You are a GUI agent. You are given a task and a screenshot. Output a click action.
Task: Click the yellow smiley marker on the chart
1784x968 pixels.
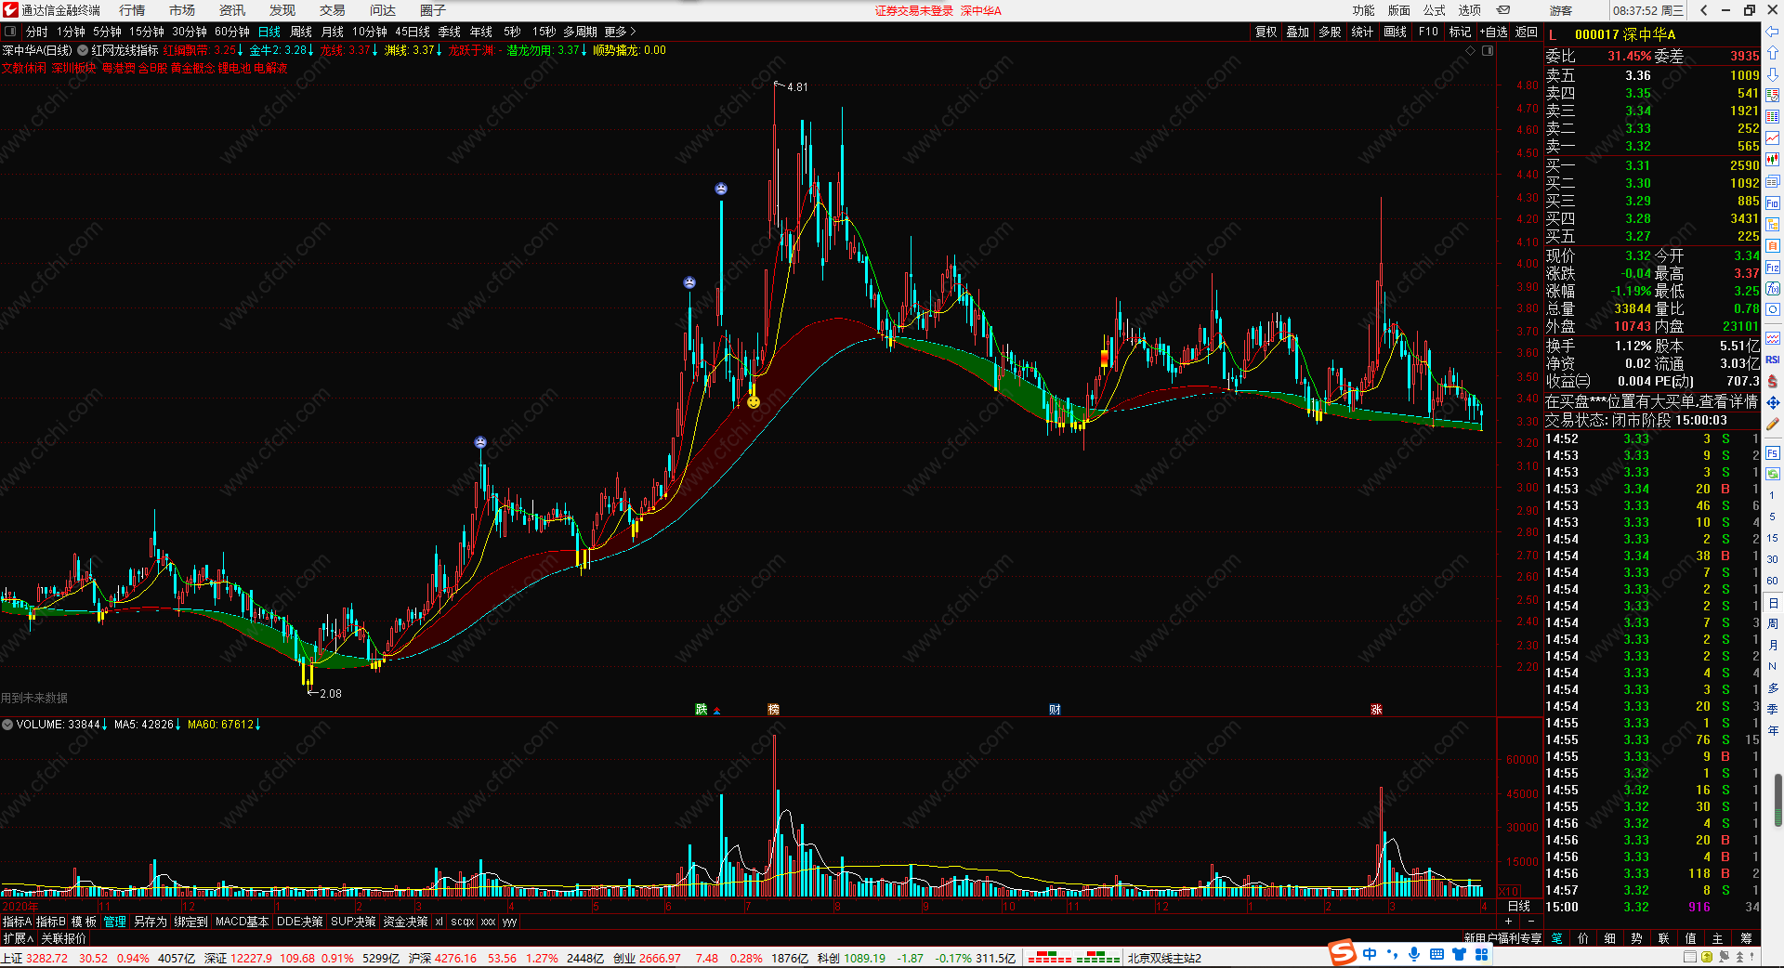coord(754,402)
